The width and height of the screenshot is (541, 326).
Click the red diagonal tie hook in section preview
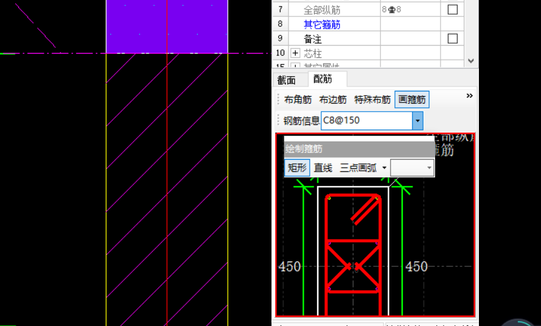(365, 211)
